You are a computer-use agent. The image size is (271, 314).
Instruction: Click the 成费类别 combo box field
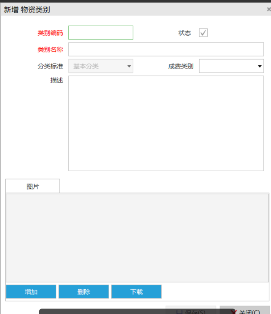pyautogui.click(x=227, y=66)
